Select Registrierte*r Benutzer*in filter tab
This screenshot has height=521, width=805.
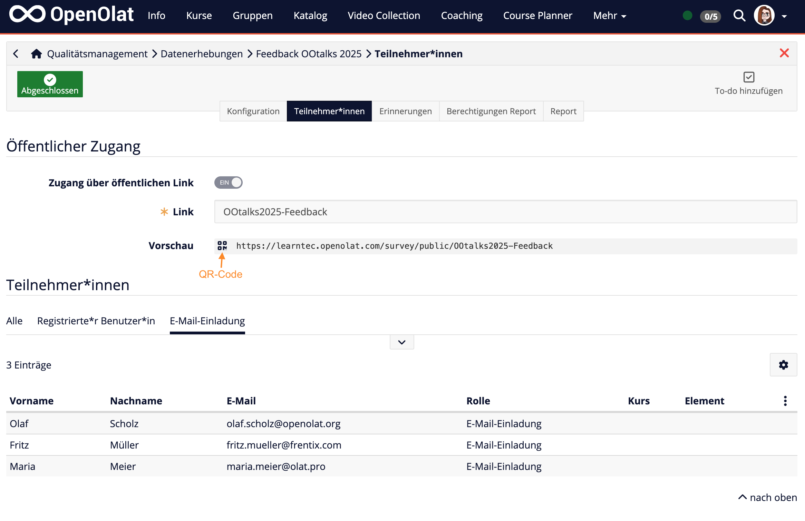pos(96,321)
